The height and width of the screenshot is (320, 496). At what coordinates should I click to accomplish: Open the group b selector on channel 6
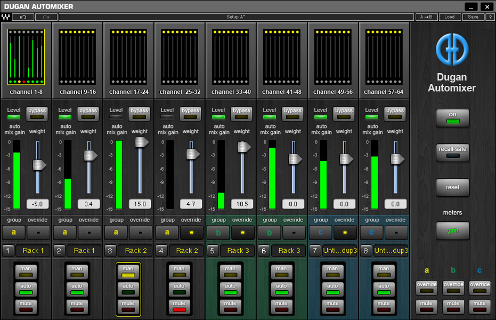[270, 233]
